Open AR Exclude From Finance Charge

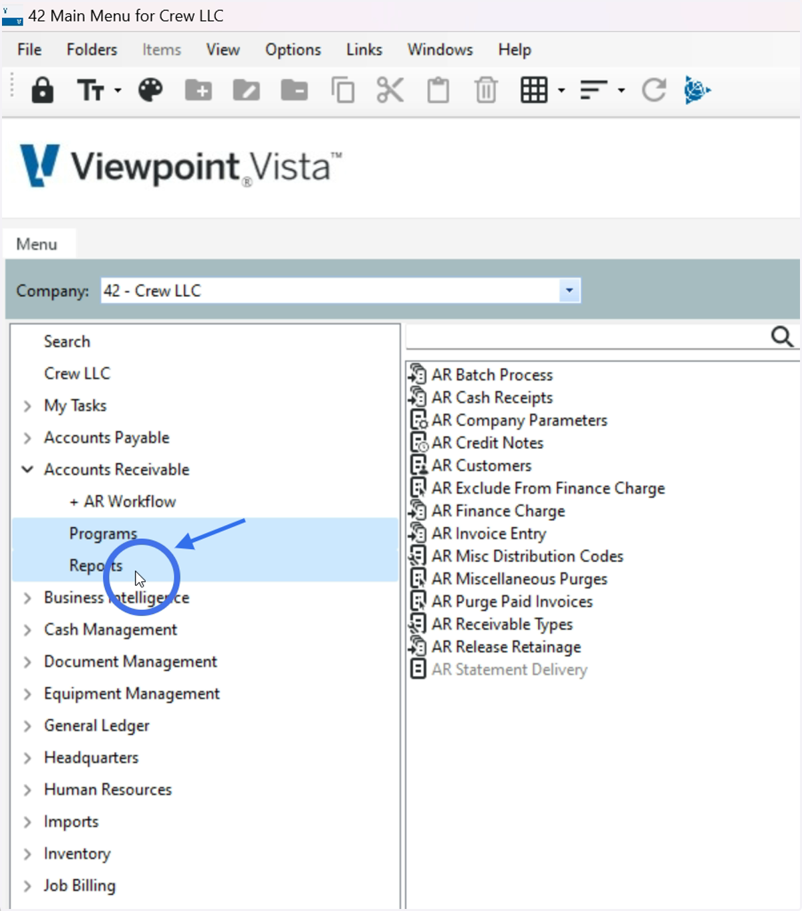[x=548, y=488]
